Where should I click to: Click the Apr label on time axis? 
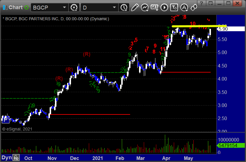pyautogui.click(x=166, y=158)
